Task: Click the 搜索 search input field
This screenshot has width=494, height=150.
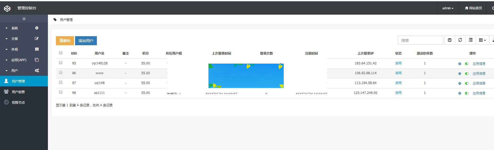Action: (420, 40)
